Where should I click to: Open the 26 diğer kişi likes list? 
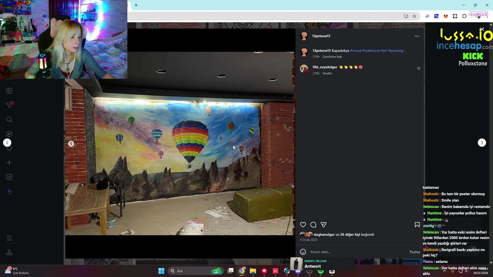click(350, 234)
